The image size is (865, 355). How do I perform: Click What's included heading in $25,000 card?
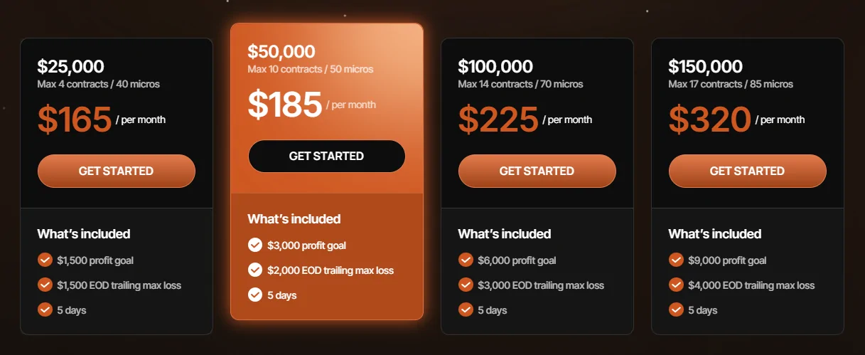click(x=84, y=234)
